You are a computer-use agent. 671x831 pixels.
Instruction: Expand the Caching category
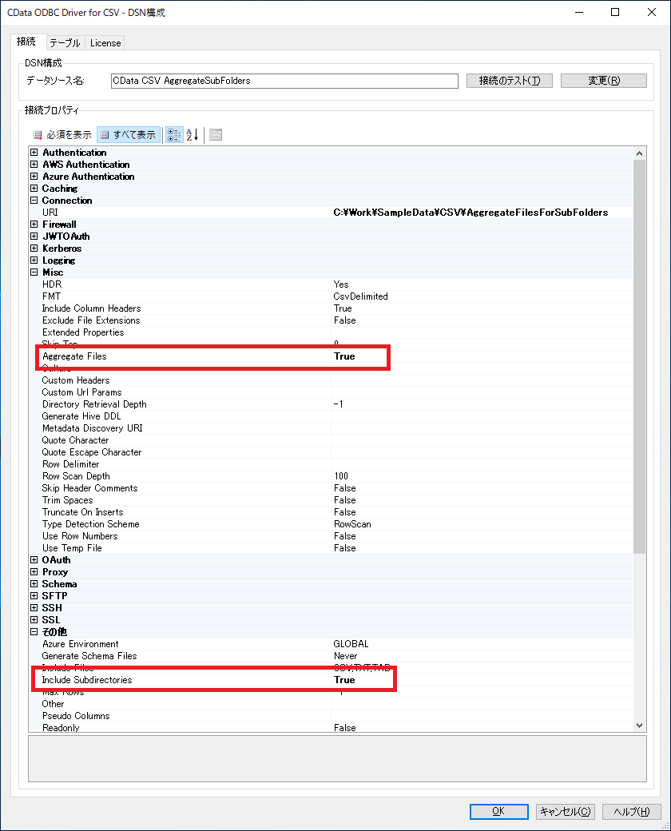[x=34, y=188]
